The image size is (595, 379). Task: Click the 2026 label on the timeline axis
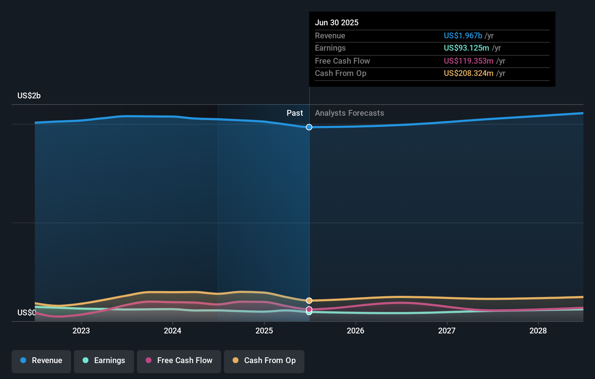click(x=356, y=331)
